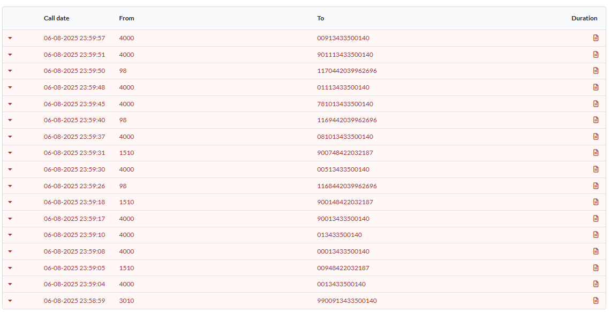The width and height of the screenshot is (611, 312).
Task: Click the To column header
Action: 320,18
